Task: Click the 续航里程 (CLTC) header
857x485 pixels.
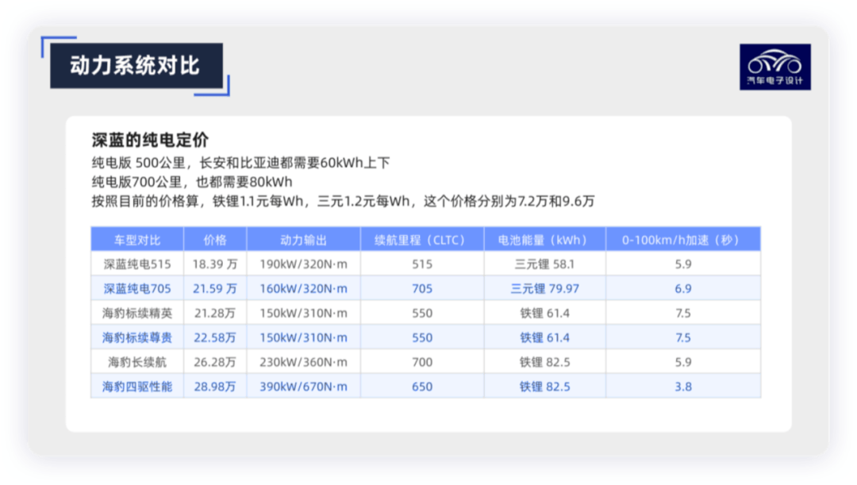Action: point(422,240)
